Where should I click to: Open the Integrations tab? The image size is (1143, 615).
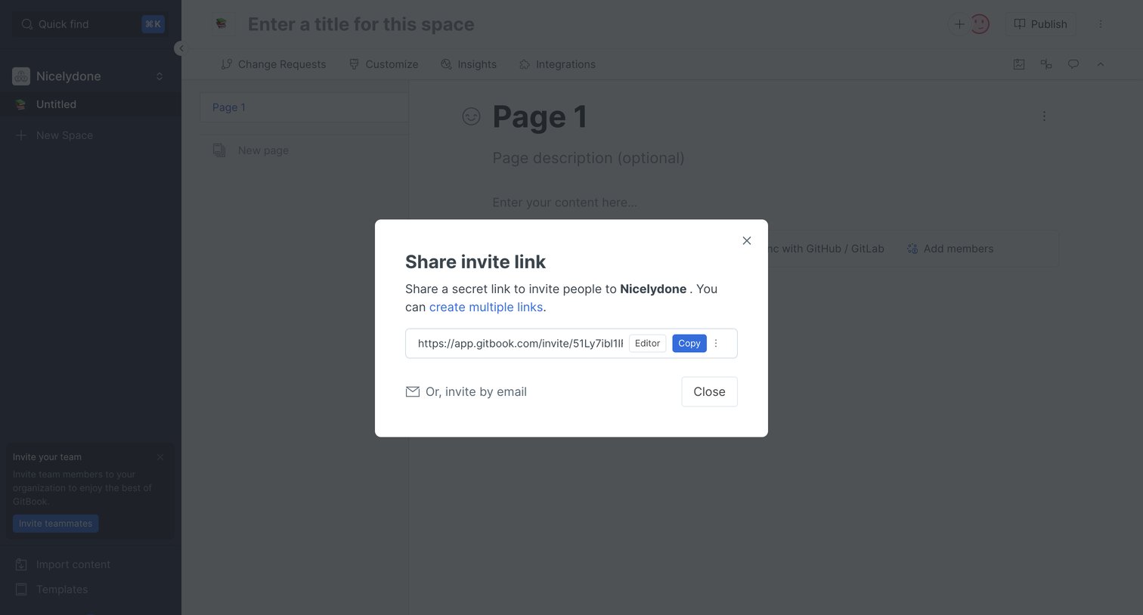557,64
